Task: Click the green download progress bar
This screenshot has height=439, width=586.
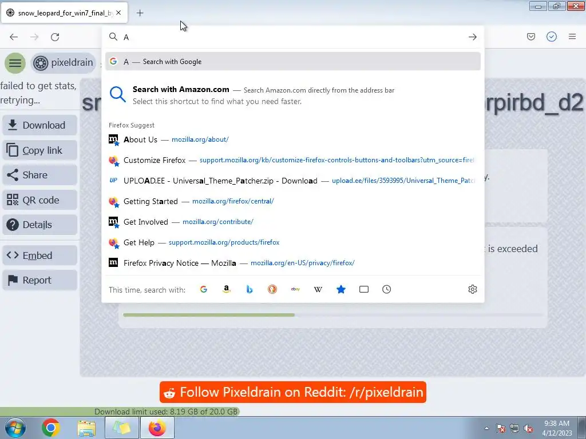Action: 208,315
